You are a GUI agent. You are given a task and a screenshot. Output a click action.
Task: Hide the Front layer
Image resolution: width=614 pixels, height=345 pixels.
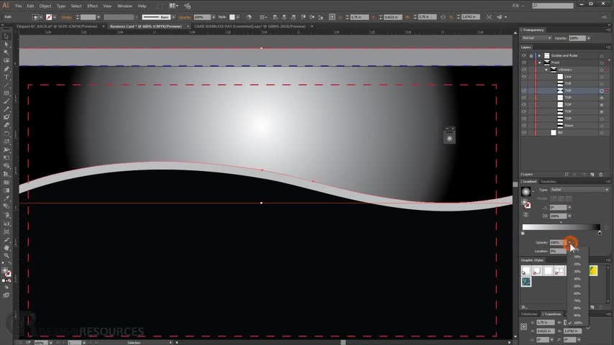coord(524,63)
